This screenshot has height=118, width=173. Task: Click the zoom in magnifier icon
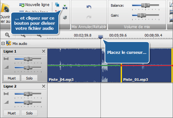pos(7,35)
